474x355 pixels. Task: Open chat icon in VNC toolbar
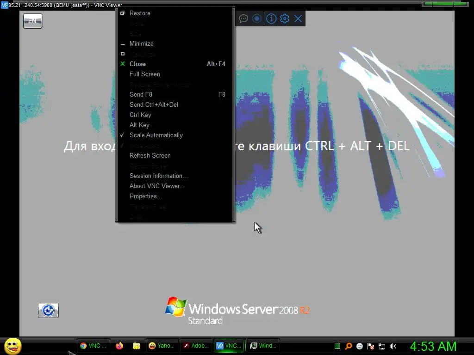click(x=243, y=18)
